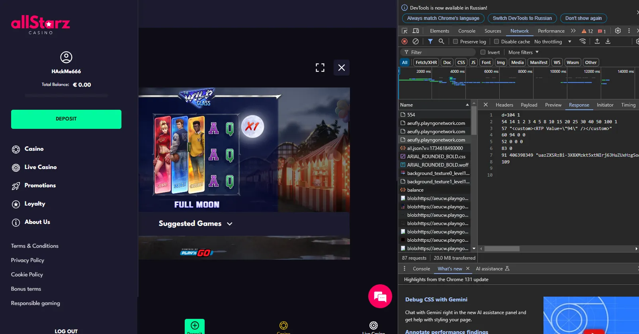Click the allStarz Casino logo
The image size is (639, 334).
tap(41, 25)
